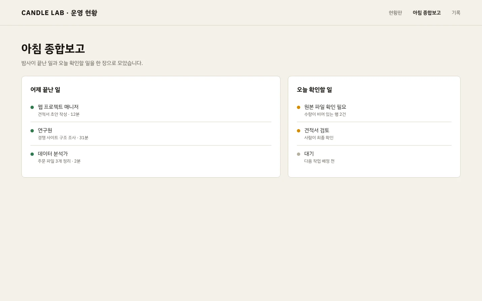Click gray dot beside 대기
The image size is (482, 301).
[x=299, y=154]
